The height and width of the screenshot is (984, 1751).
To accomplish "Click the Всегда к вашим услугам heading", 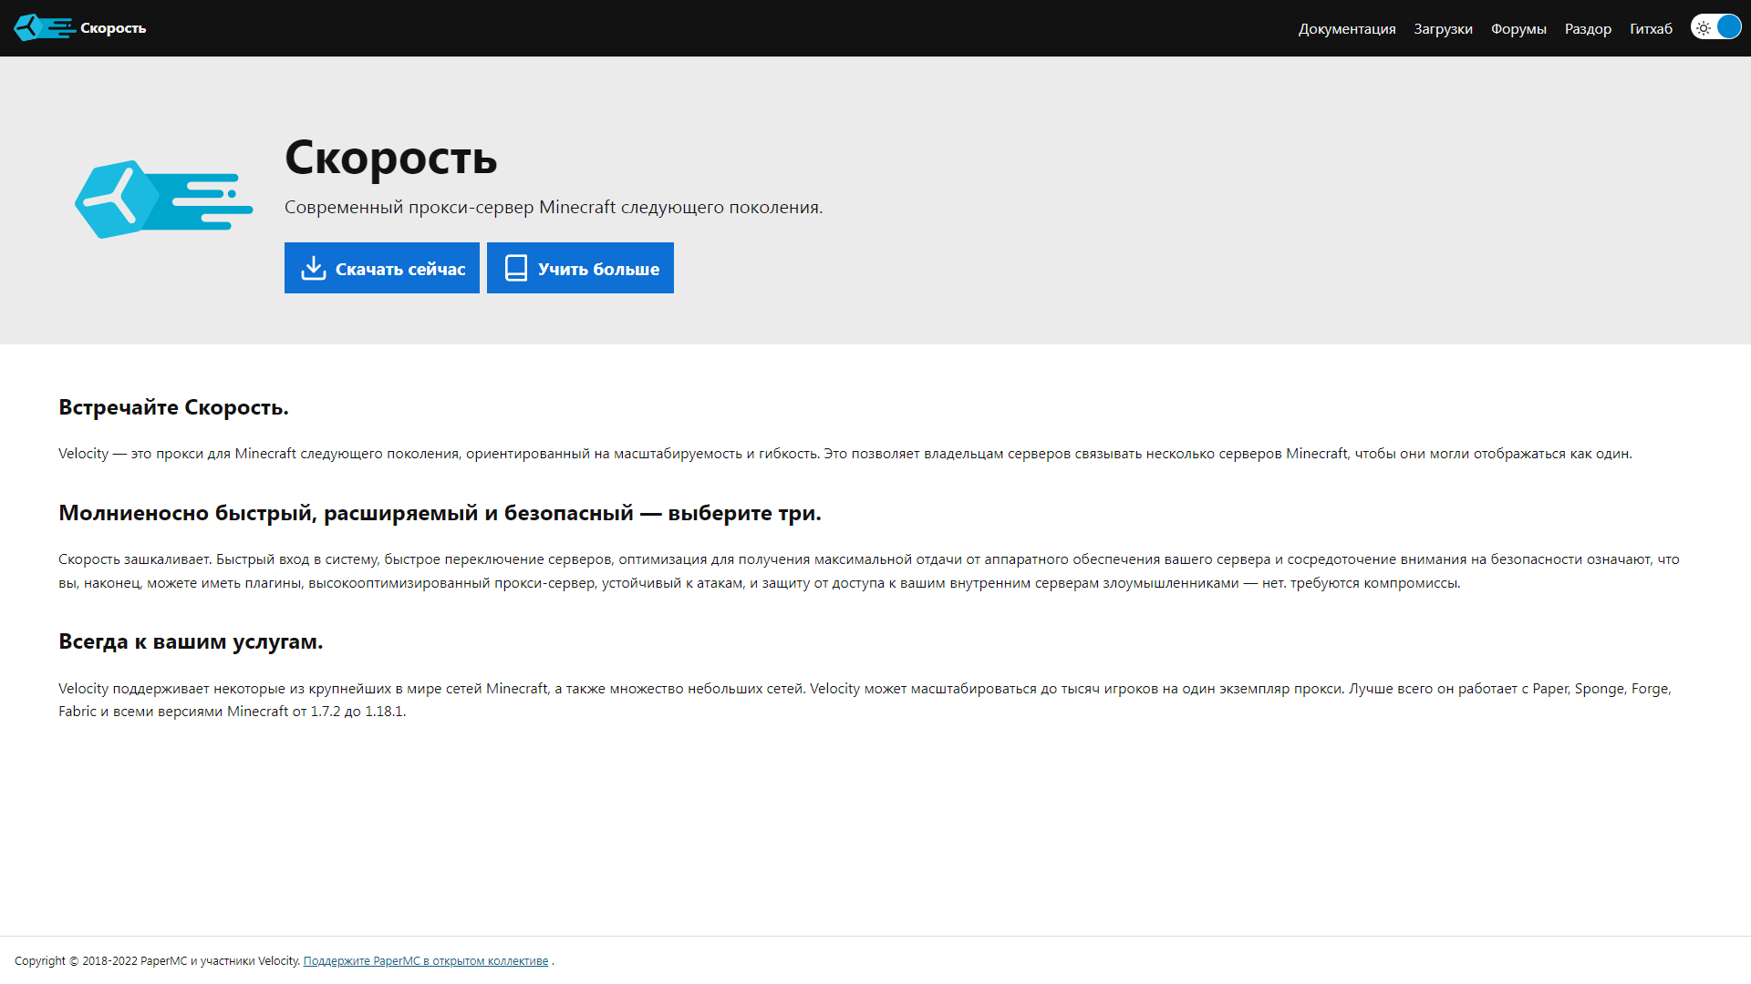I will coord(191,641).
